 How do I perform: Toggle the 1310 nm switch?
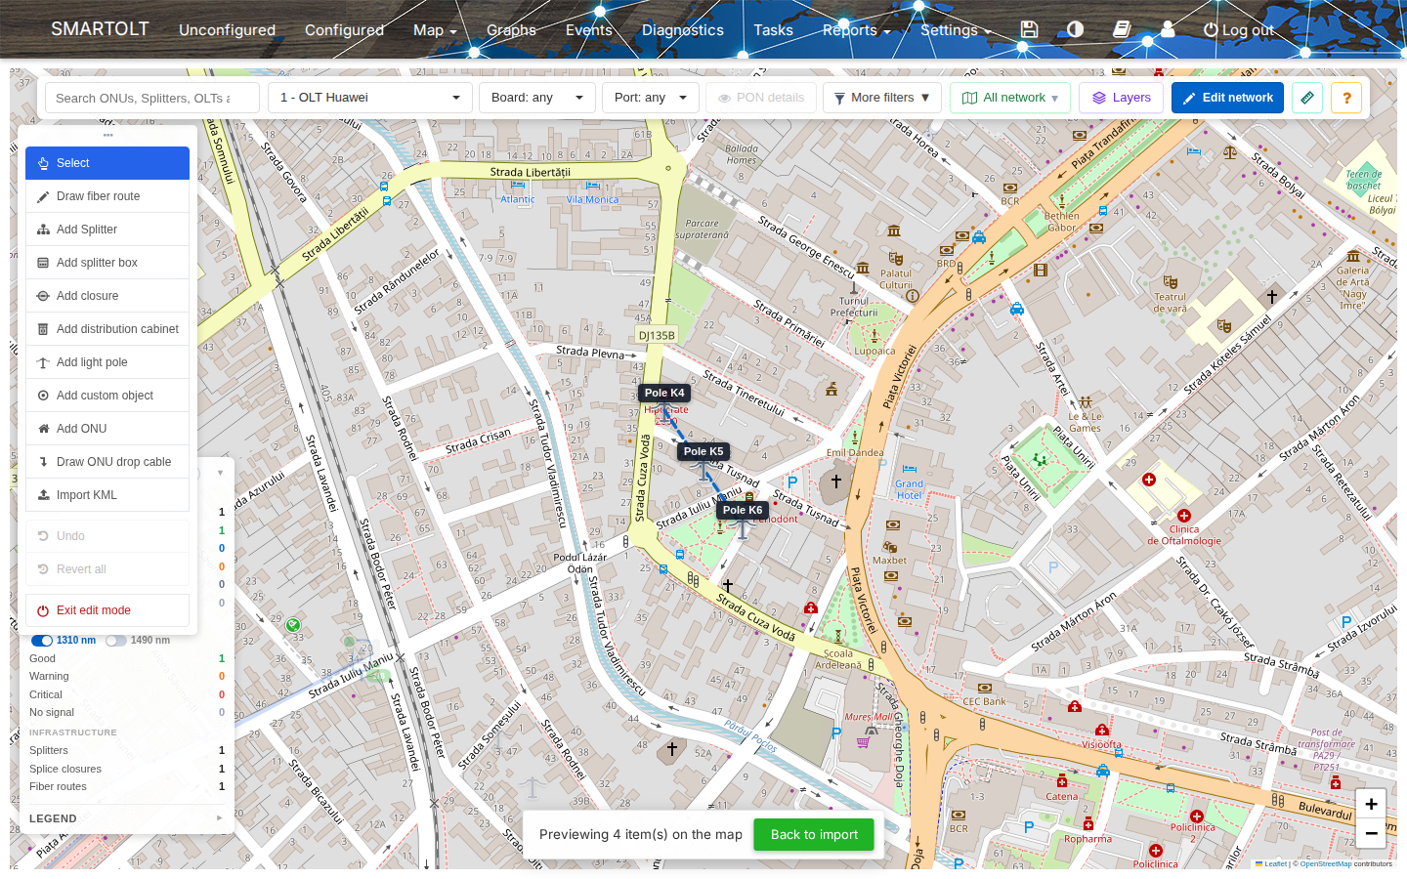coord(42,641)
